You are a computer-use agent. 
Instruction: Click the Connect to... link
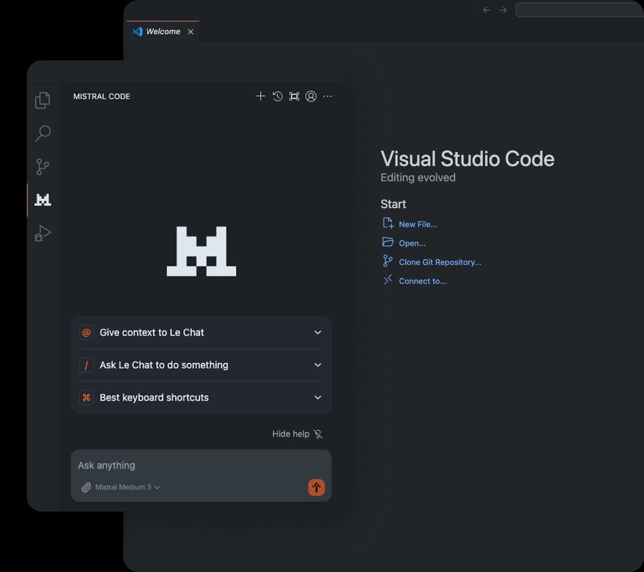coord(422,281)
